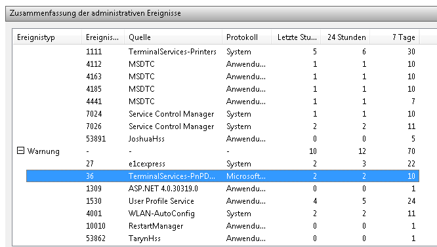The width and height of the screenshot is (437, 247).
Task: Sort by 7 Tage column header
Action: pyautogui.click(x=394, y=37)
